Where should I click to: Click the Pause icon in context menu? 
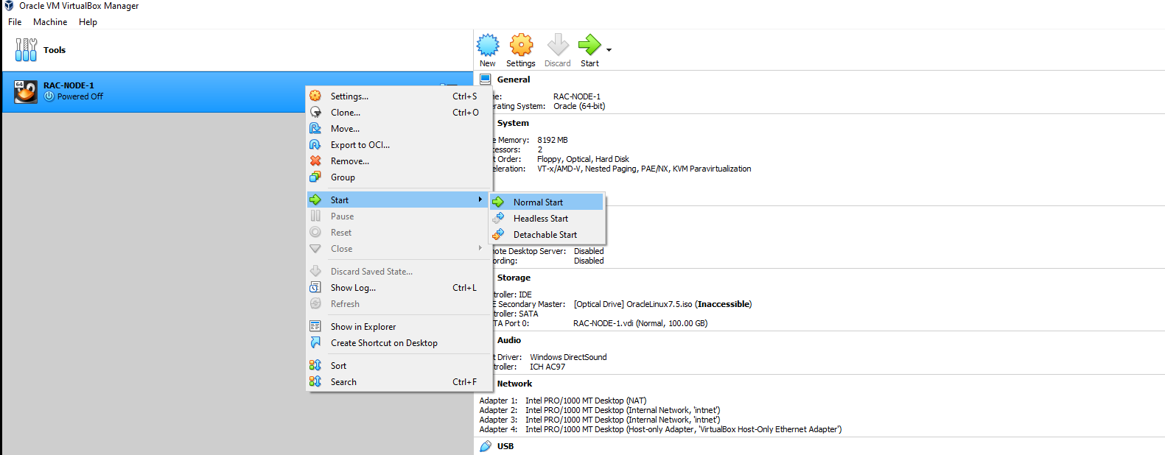(315, 216)
